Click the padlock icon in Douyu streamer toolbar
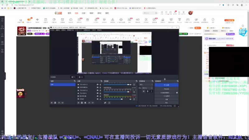Viewport: 249px width, 140px height. point(204,20)
